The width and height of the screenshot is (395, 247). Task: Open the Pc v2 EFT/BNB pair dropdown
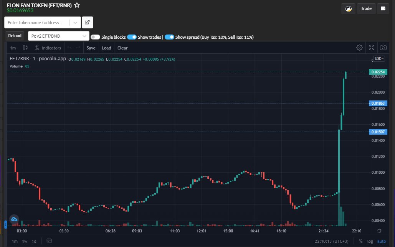coord(58,36)
